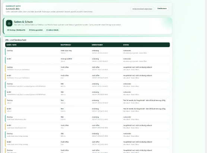Click the Status column header

[126, 45]
